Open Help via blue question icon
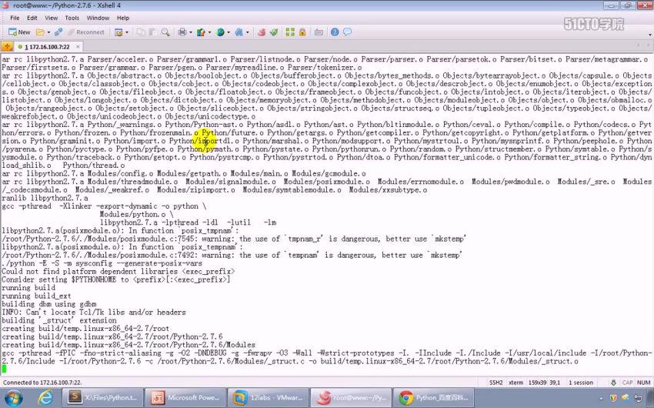This screenshot has width=654, height=408. pos(335,32)
